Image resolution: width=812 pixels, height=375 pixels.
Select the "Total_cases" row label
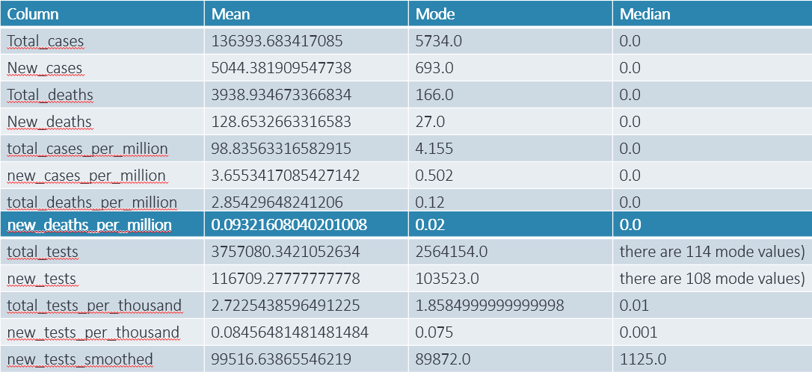45,41
